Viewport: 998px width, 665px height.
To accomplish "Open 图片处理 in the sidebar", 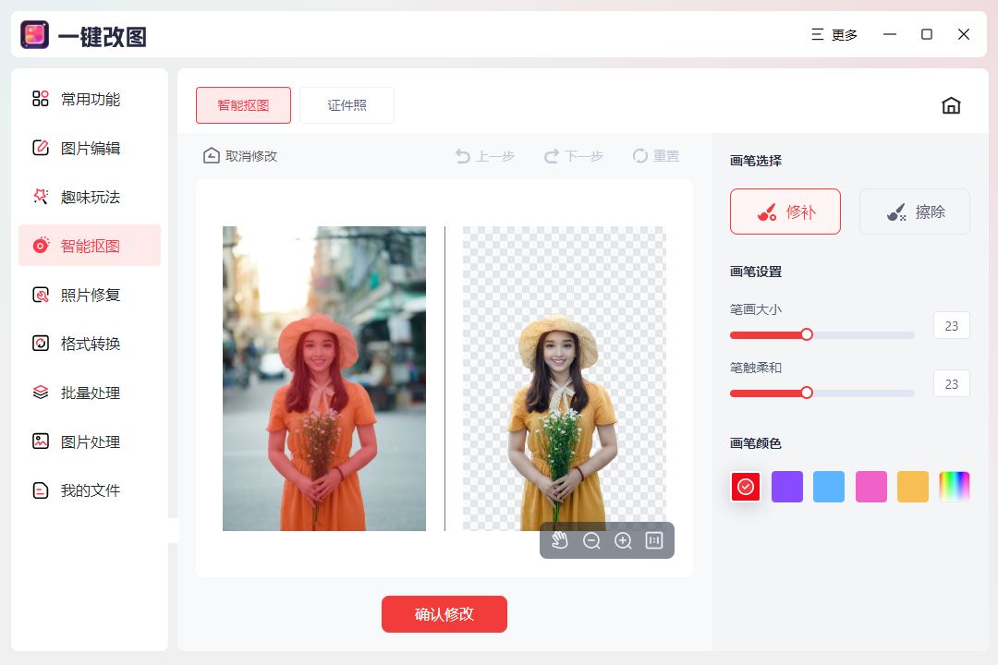I will pyautogui.click(x=89, y=441).
